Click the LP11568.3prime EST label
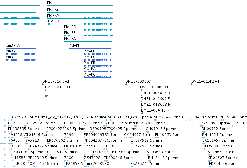The width and height of the screenshot is (247, 168). (125, 152)
